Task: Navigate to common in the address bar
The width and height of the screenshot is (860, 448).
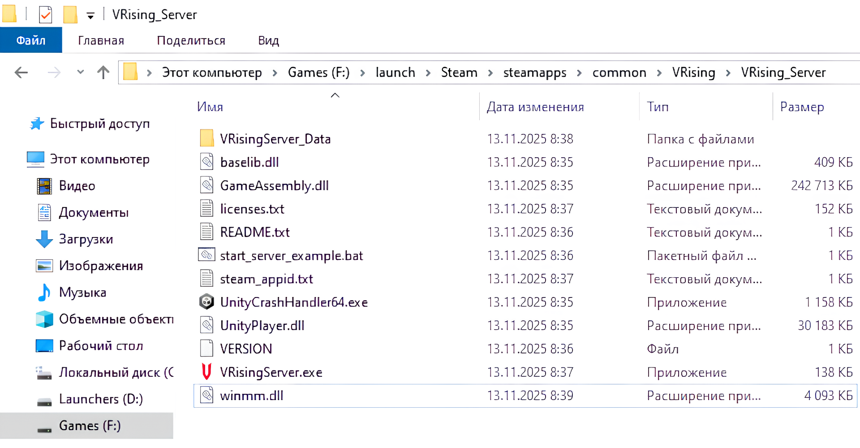Action: click(x=619, y=72)
